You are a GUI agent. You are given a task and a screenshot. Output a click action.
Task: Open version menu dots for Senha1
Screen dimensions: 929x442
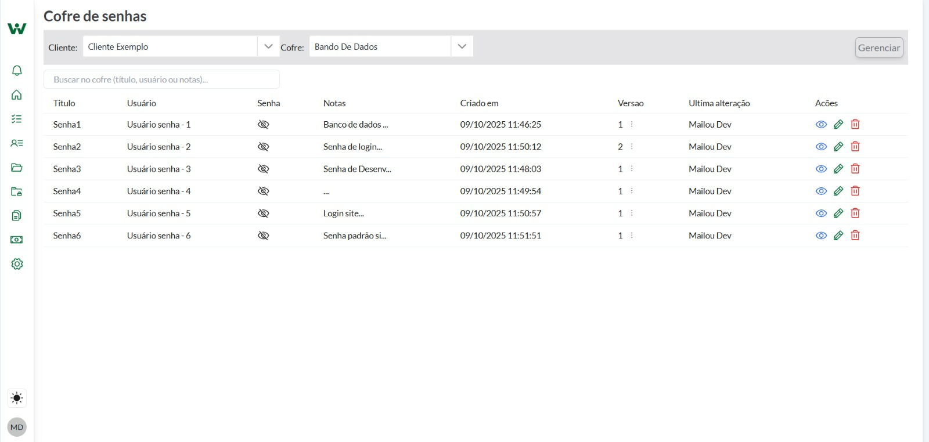pyautogui.click(x=632, y=124)
